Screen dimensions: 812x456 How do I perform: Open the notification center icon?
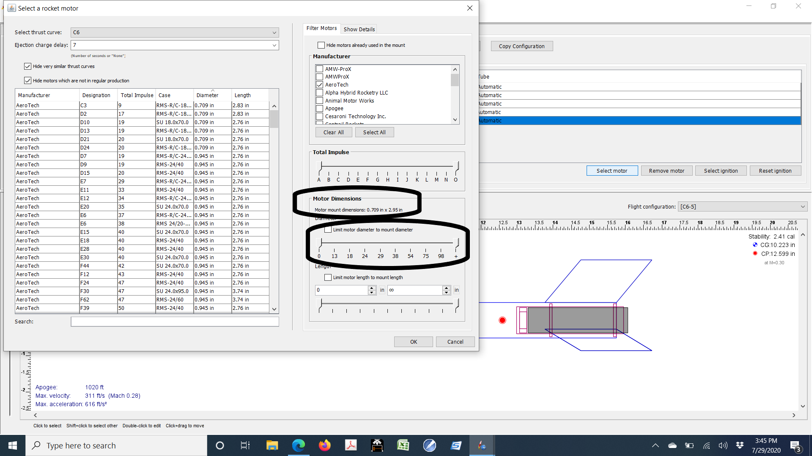tap(795, 446)
